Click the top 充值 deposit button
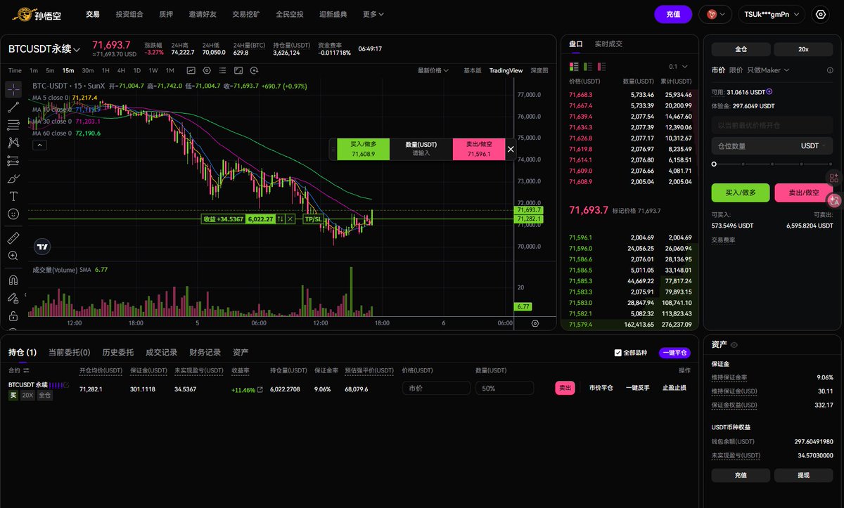This screenshot has height=508, width=844. [673, 14]
